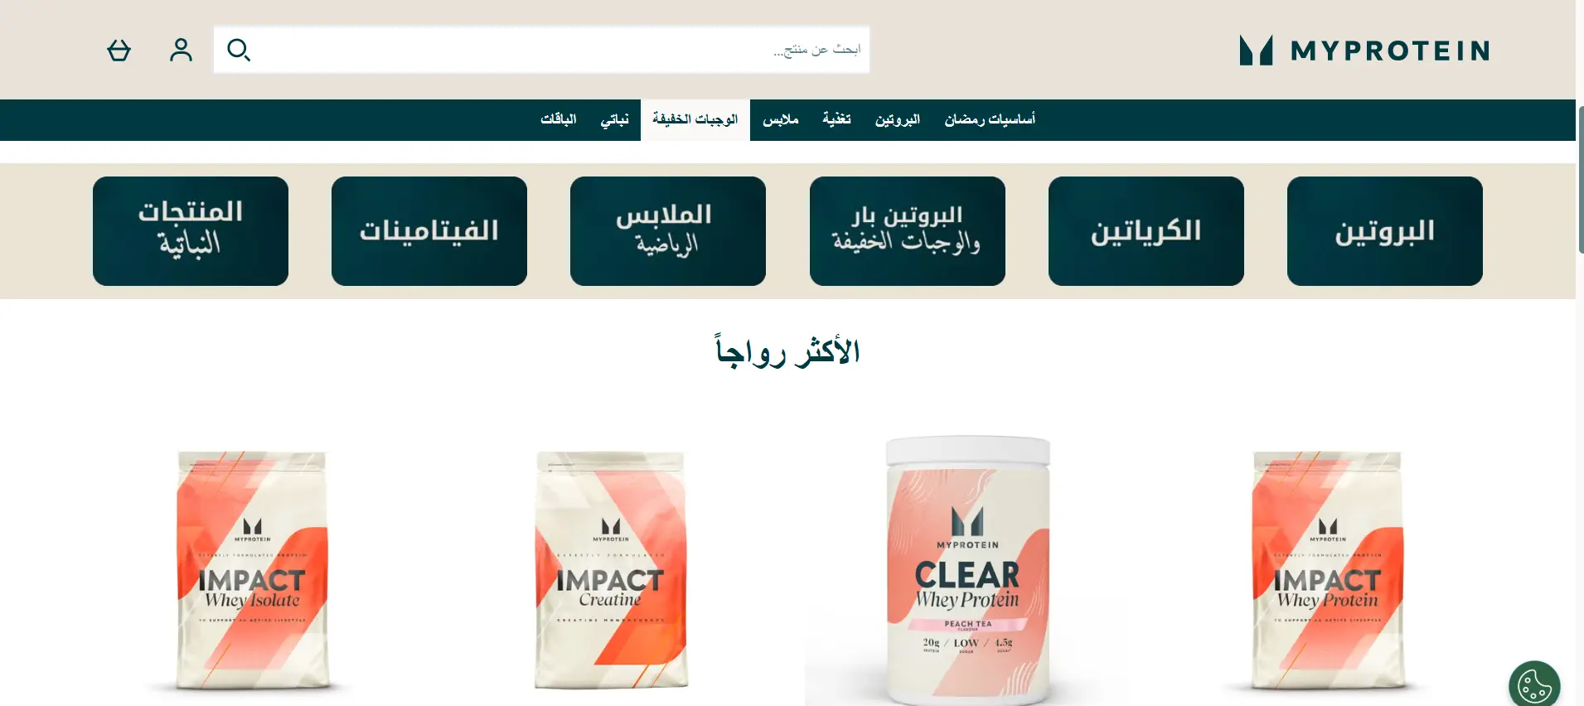Click the Myprotein logo

[1364, 51]
